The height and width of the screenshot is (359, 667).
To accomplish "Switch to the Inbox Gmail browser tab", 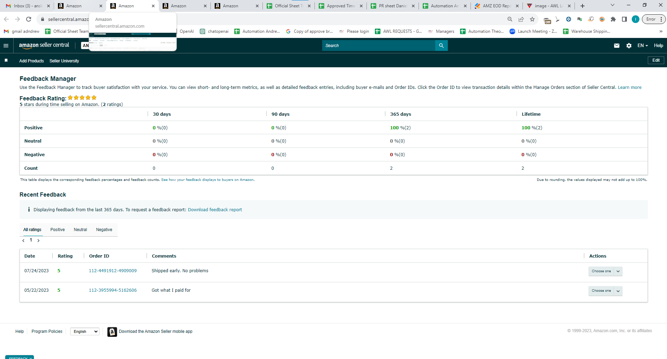I will point(27,6).
